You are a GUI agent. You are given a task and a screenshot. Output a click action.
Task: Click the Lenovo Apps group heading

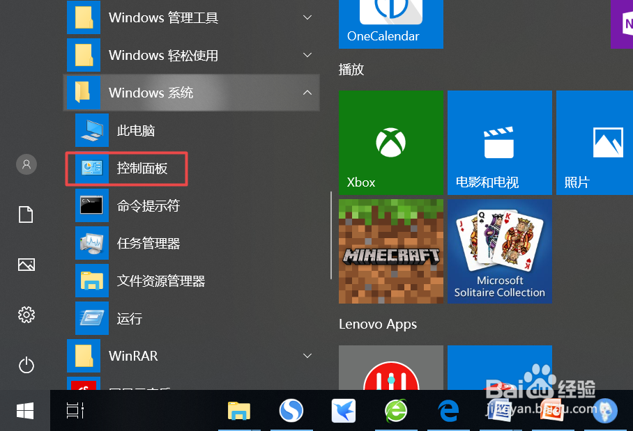pyautogui.click(x=377, y=324)
